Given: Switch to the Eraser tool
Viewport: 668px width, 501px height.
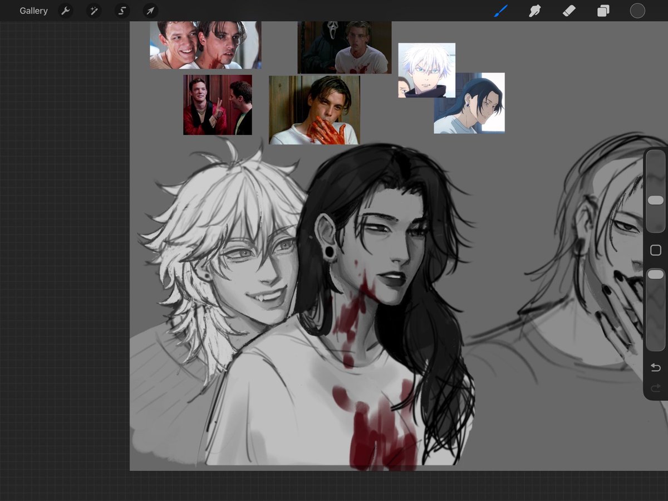Looking at the screenshot, I should click(569, 11).
